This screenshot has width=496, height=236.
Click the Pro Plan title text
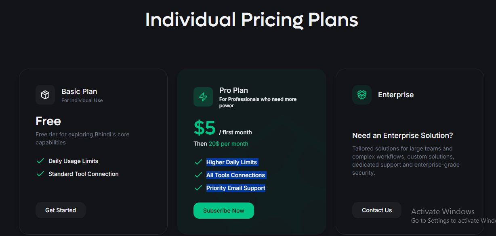pos(233,90)
